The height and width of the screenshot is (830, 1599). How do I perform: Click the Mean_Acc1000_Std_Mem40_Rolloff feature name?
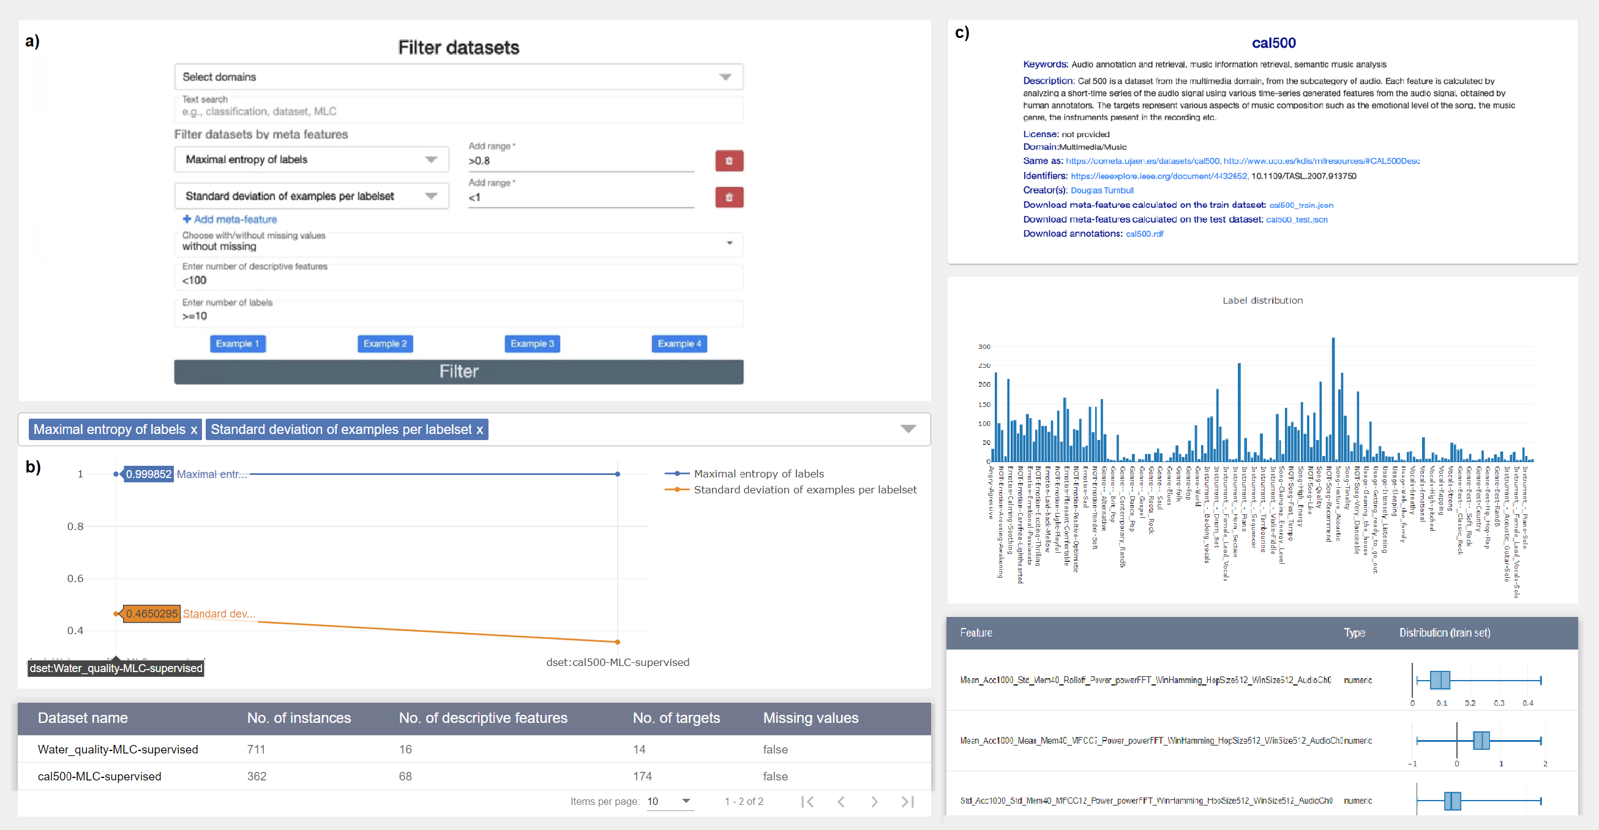[1145, 680]
